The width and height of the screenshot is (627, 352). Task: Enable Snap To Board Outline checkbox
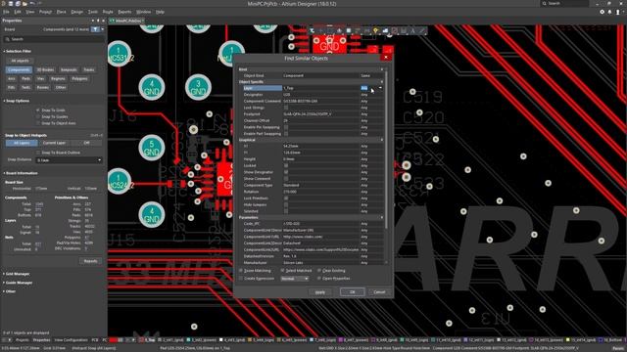click(38, 153)
